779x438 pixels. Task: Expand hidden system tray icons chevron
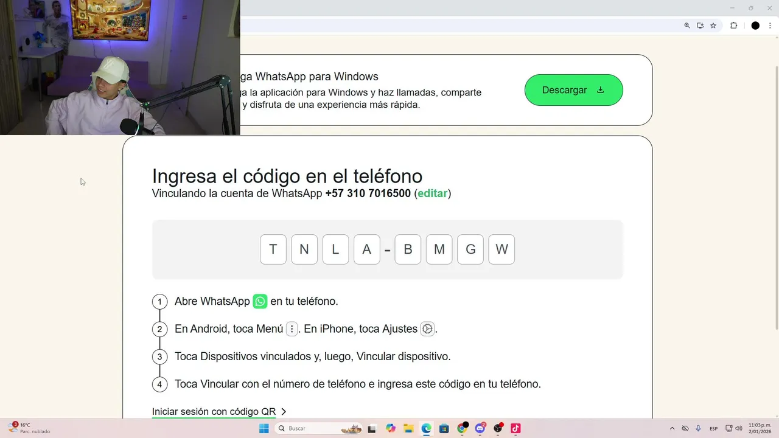(x=672, y=428)
